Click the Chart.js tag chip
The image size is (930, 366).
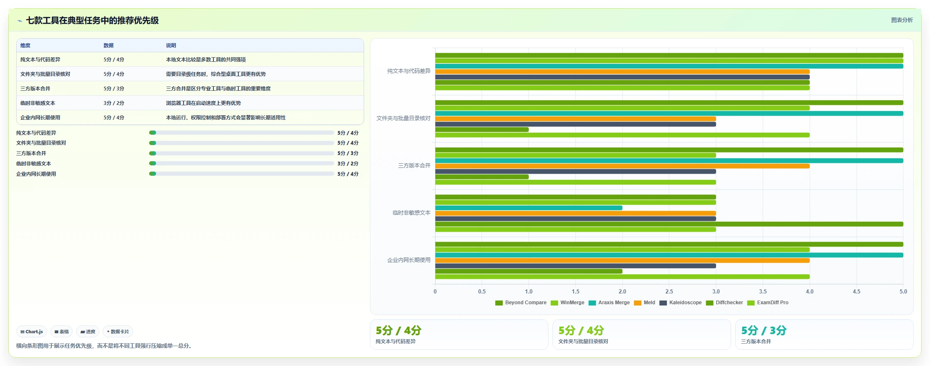[32, 332]
